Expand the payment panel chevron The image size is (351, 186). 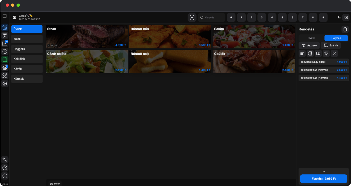tap(324, 172)
